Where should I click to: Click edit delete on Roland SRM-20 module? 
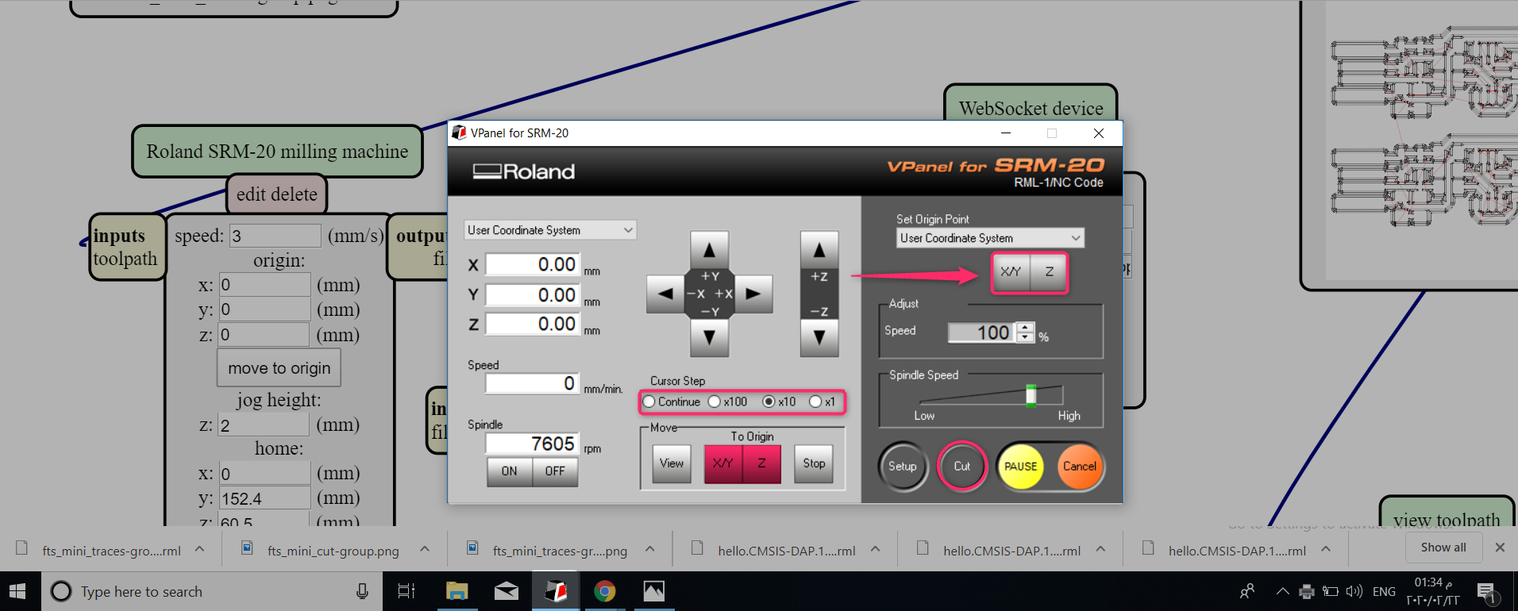click(x=277, y=194)
